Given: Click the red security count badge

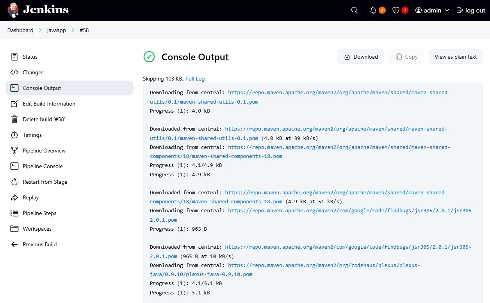Looking at the screenshot, I should point(405,10).
